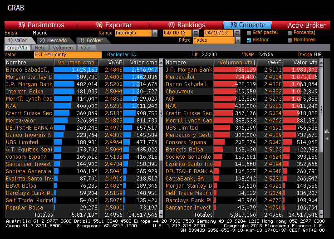
Task: Select Banesto Bolsa row
Action: tap(242, 149)
